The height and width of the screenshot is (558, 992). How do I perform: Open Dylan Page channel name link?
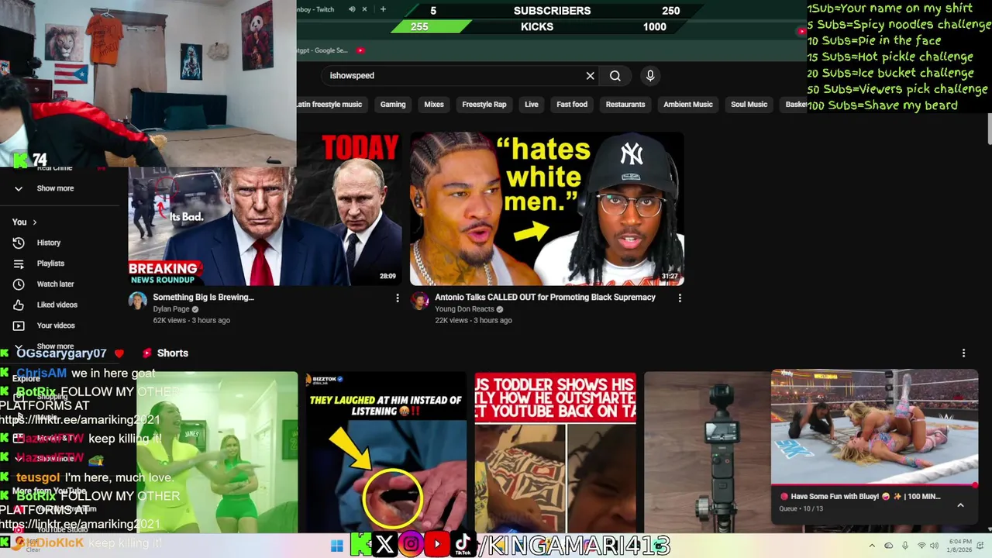click(171, 309)
